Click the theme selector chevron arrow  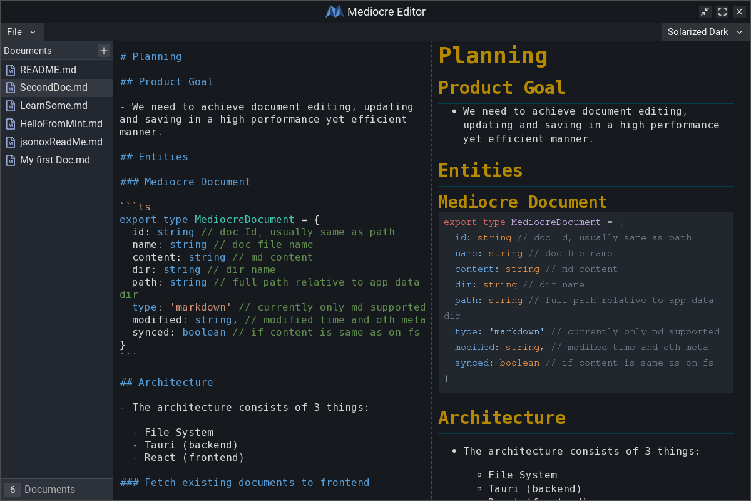tap(739, 32)
